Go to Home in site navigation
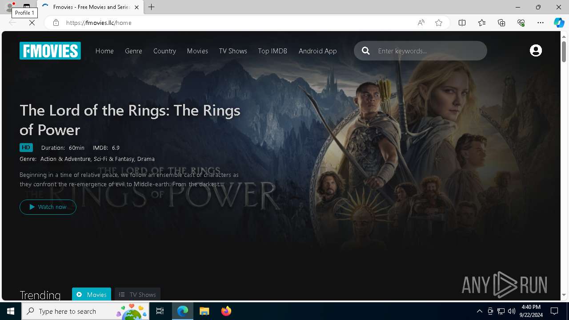Image resolution: width=569 pixels, height=320 pixels. pos(104,51)
